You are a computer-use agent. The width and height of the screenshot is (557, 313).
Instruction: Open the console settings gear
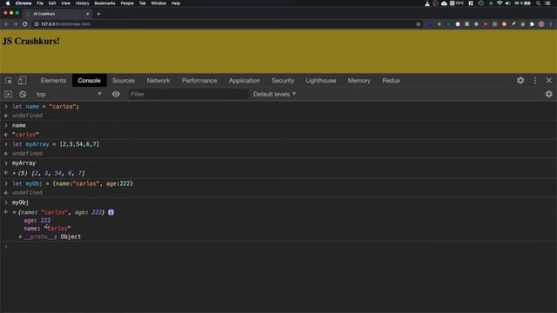[x=549, y=94]
